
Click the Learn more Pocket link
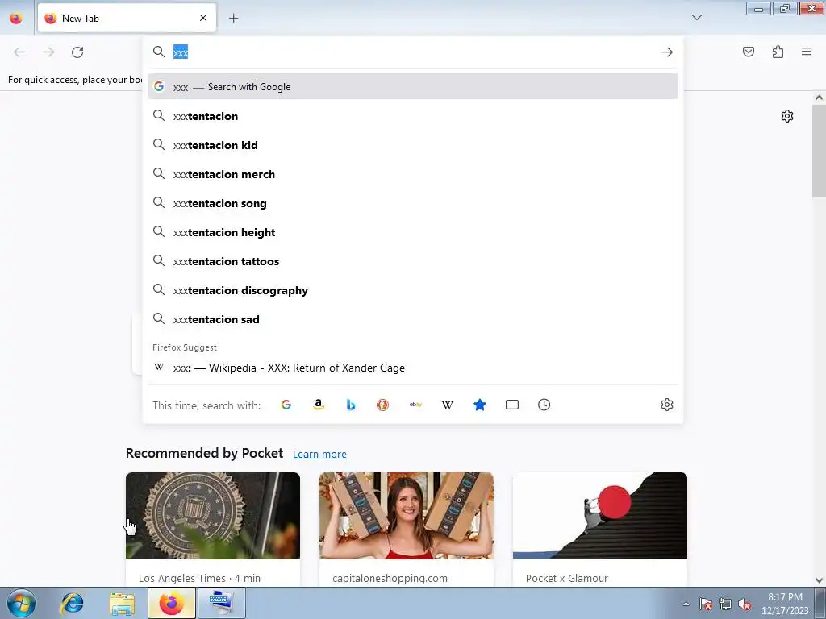pyautogui.click(x=319, y=455)
